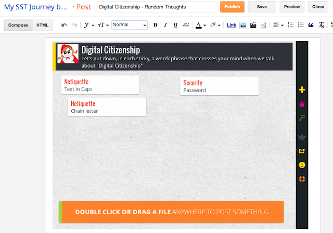Toggle underline formatting

tap(176, 25)
